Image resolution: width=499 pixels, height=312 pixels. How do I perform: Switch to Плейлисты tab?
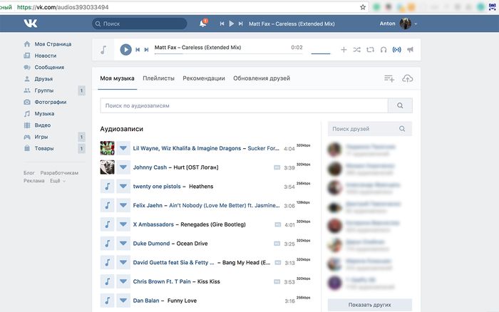click(158, 78)
